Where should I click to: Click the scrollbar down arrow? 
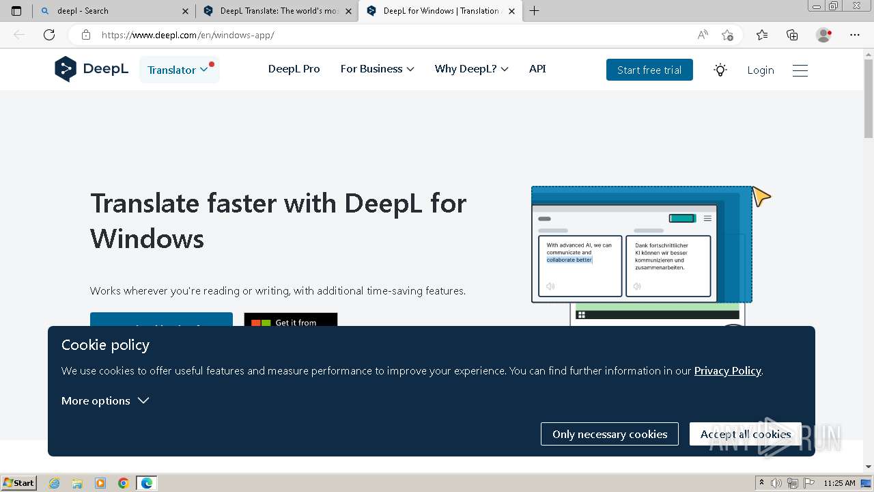(869, 467)
